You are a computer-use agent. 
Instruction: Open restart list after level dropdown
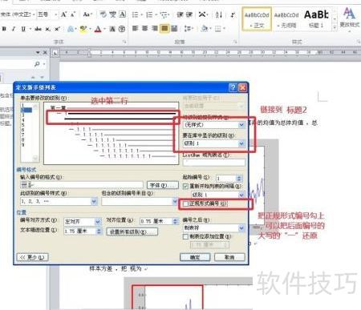(x=241, y=195)
